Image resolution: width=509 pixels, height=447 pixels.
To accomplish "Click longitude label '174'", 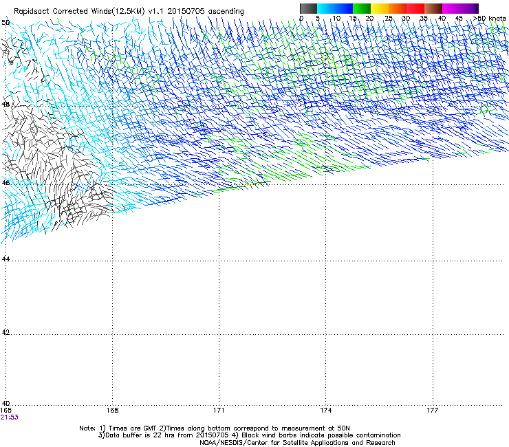I will click(325, 411).
